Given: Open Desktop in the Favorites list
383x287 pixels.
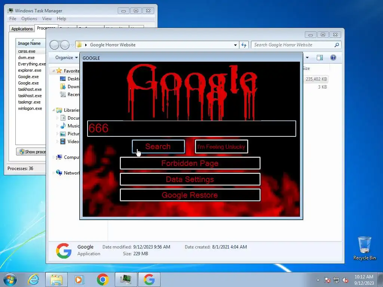Looking at the screenshot, I should tap(70, 78).
